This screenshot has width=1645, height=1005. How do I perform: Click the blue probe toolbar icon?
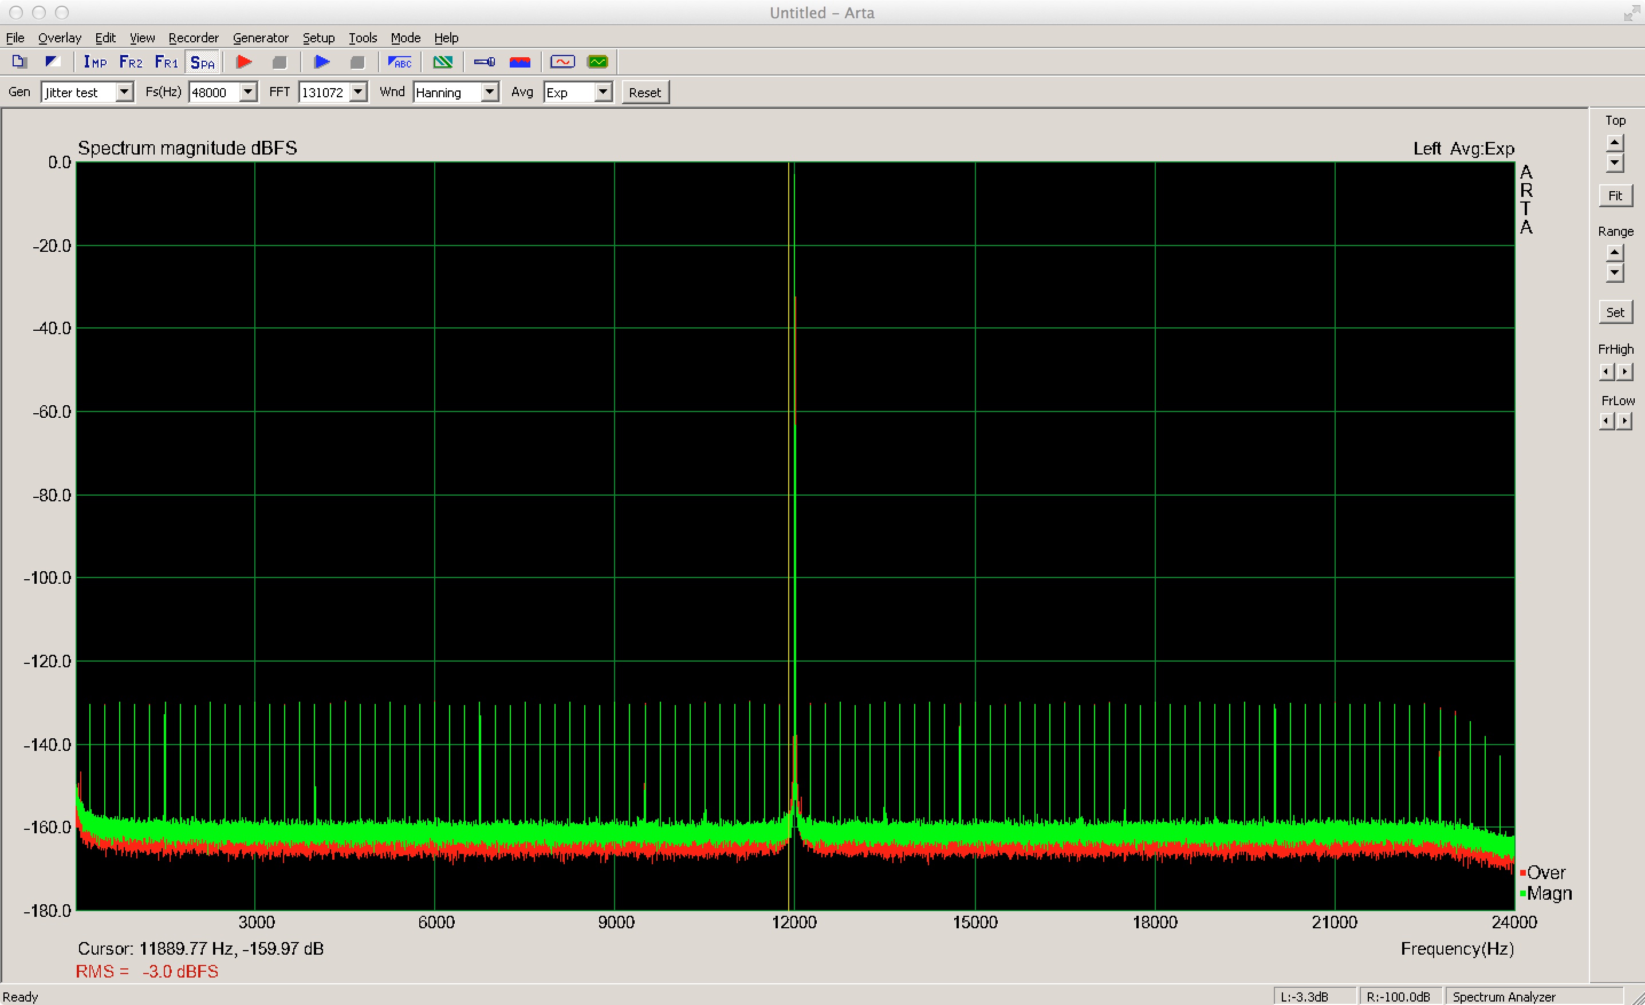click(x=485, y=62)
